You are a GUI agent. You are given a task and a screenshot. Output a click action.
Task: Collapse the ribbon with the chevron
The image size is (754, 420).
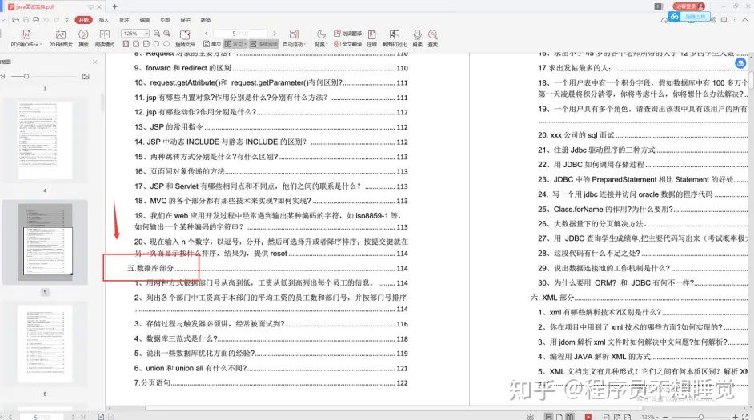coord(745,20)
